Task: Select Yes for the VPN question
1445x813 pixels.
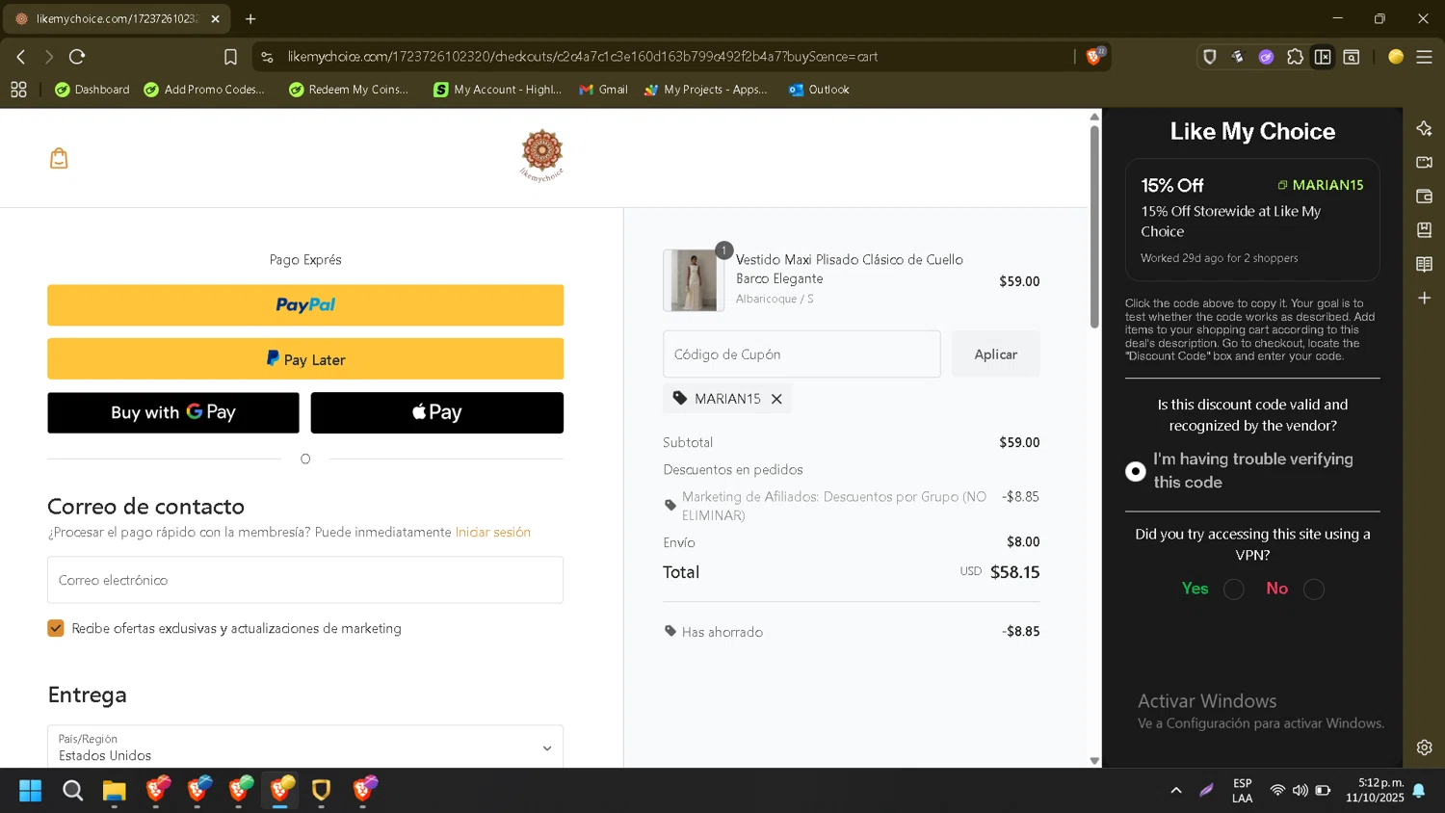Action: 1234,590
